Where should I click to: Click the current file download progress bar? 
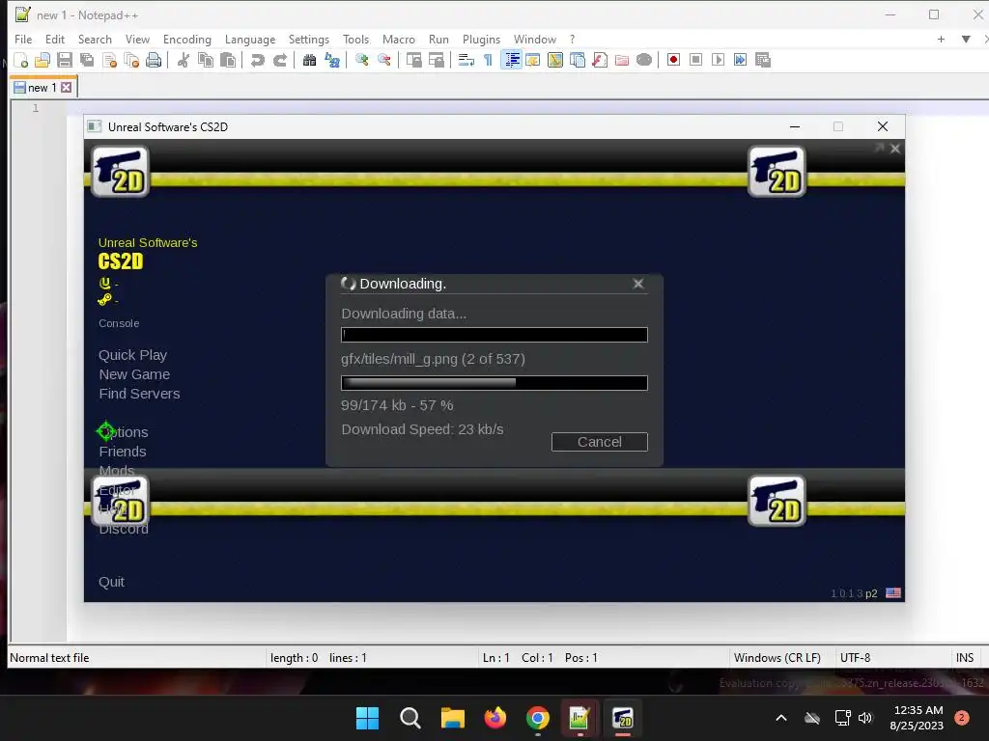[x=494, y=382]
